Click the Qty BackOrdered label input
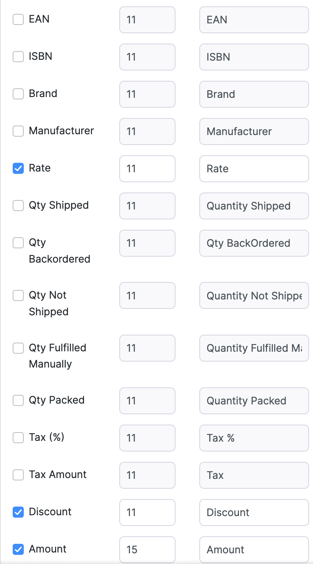The width and height of the screenshot is (313, 564). (254, 243)
